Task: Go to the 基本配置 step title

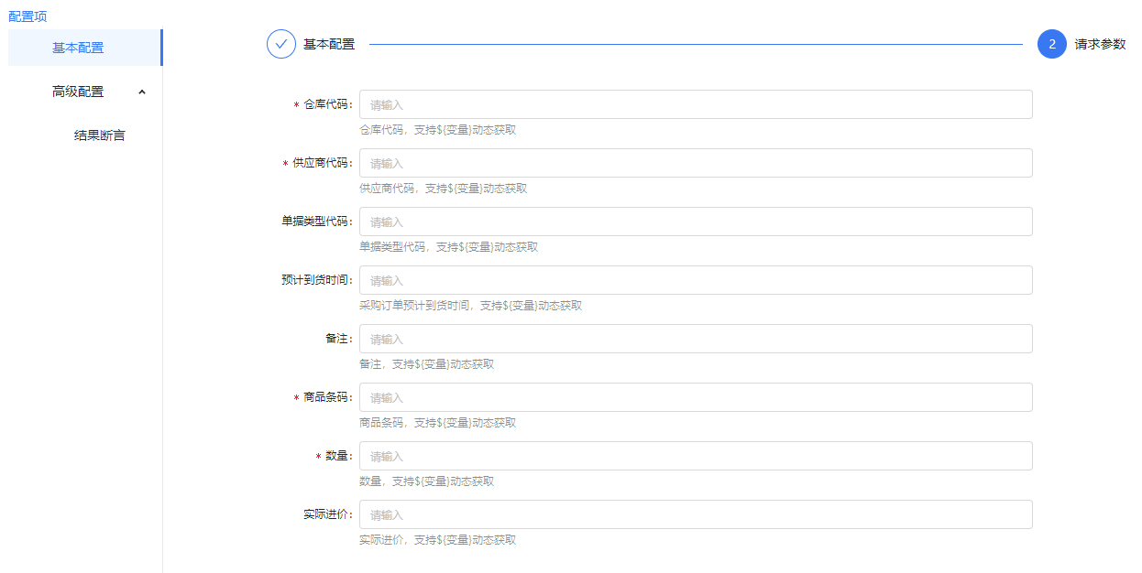Action: tap(329, 44)
